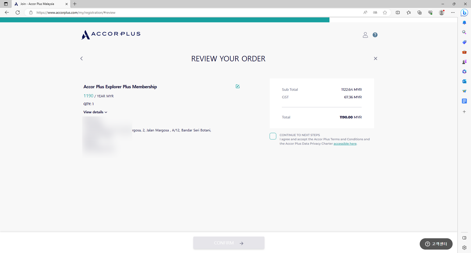
Task: Open the tab actions menu icon
Action: 6,4
